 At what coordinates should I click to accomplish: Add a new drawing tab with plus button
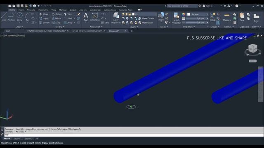tap(132, 31)
